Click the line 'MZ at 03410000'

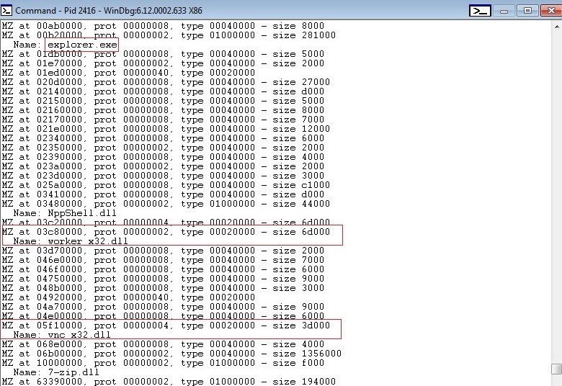click(x=163, y=194)
